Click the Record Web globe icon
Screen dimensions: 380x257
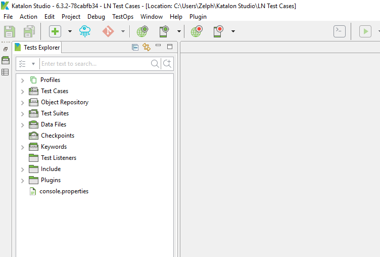(197, 31)
